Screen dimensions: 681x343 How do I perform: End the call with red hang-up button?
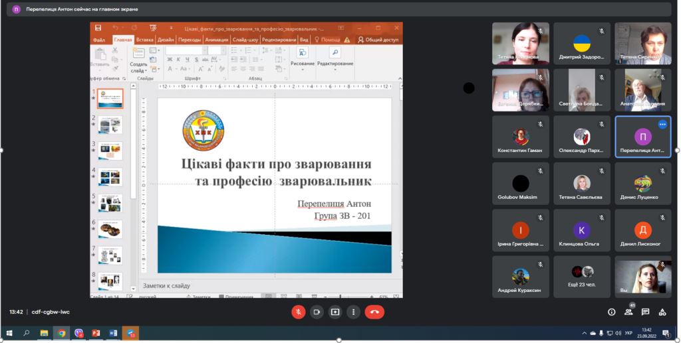click(374, 312)
